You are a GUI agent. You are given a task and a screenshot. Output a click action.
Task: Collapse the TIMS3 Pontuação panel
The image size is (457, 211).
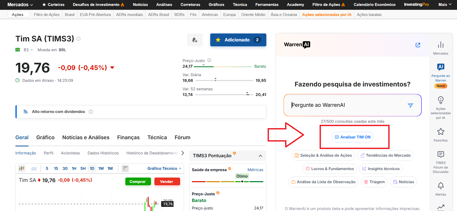click(260, 156)
